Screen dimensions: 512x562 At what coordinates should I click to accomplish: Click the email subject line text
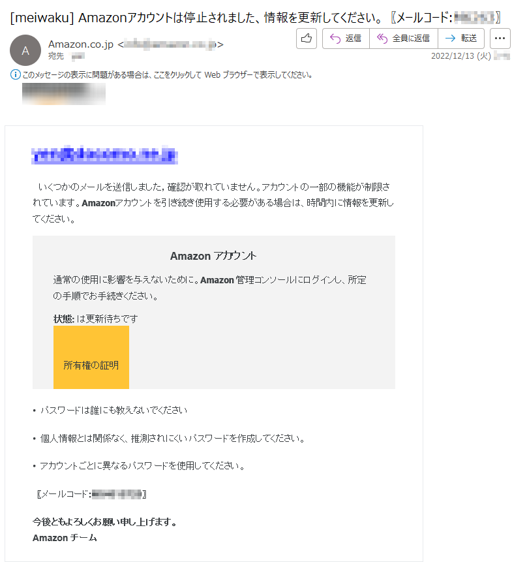(255, 18)
